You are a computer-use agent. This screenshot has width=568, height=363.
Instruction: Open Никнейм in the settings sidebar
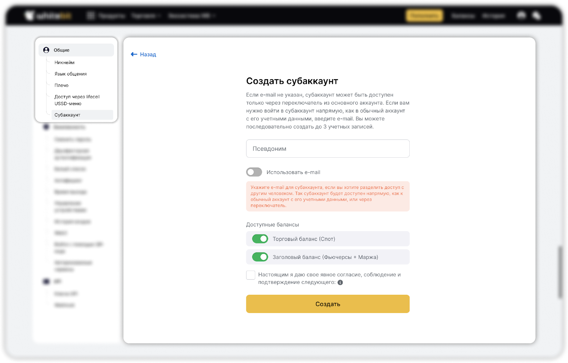pyautogui.click(x=65, y=63)
